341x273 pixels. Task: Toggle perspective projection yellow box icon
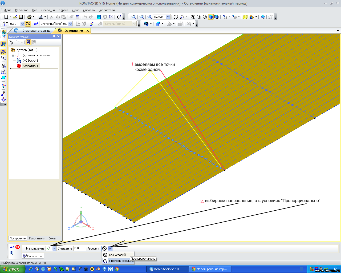pyautogui.click(x=245, y=17)
